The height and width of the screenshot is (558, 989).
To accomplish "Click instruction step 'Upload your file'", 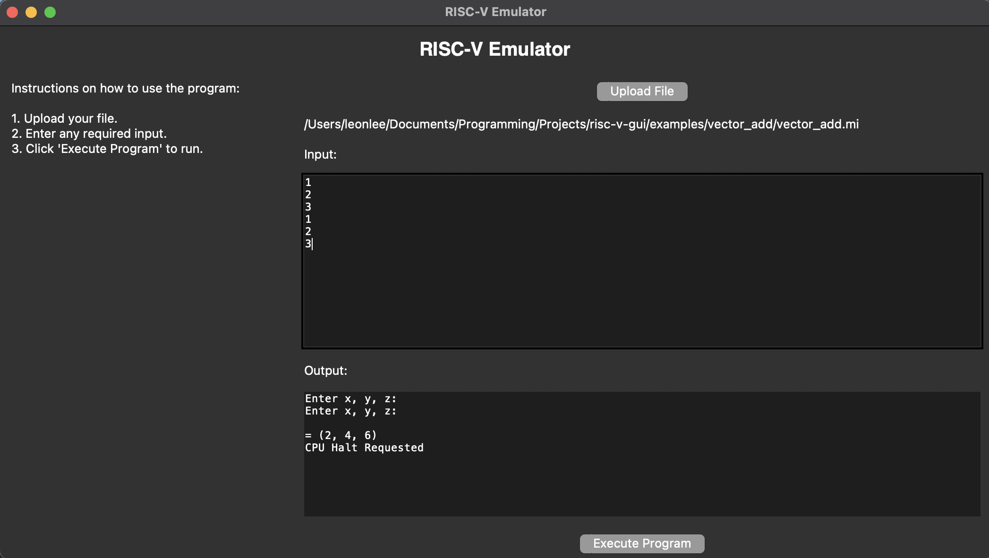I will pyautogui.click(x=65, y=118).
